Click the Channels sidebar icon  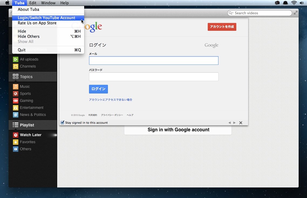point(15,66)
